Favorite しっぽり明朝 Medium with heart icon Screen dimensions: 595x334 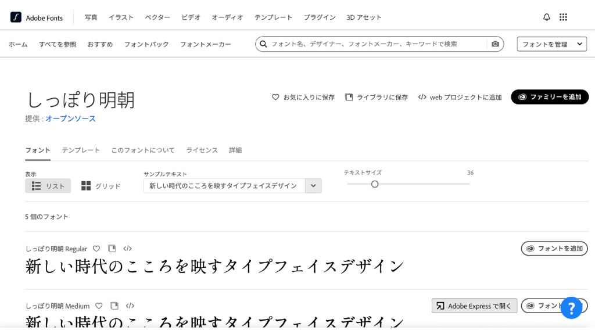(x=99, y=306)
